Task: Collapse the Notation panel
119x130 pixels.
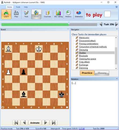Action: 117,79
